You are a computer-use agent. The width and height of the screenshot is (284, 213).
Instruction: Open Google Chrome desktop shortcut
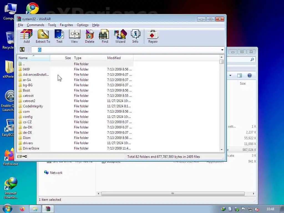pos(32,8)
